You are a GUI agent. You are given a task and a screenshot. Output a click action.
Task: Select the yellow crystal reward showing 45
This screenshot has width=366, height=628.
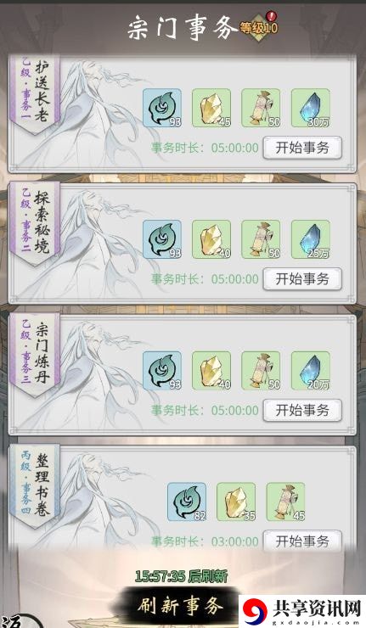pyautogui.click(x=211, y=108)
